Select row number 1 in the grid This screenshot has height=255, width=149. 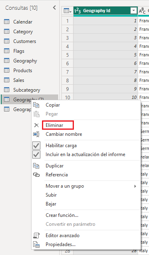[x=67, y=21]
